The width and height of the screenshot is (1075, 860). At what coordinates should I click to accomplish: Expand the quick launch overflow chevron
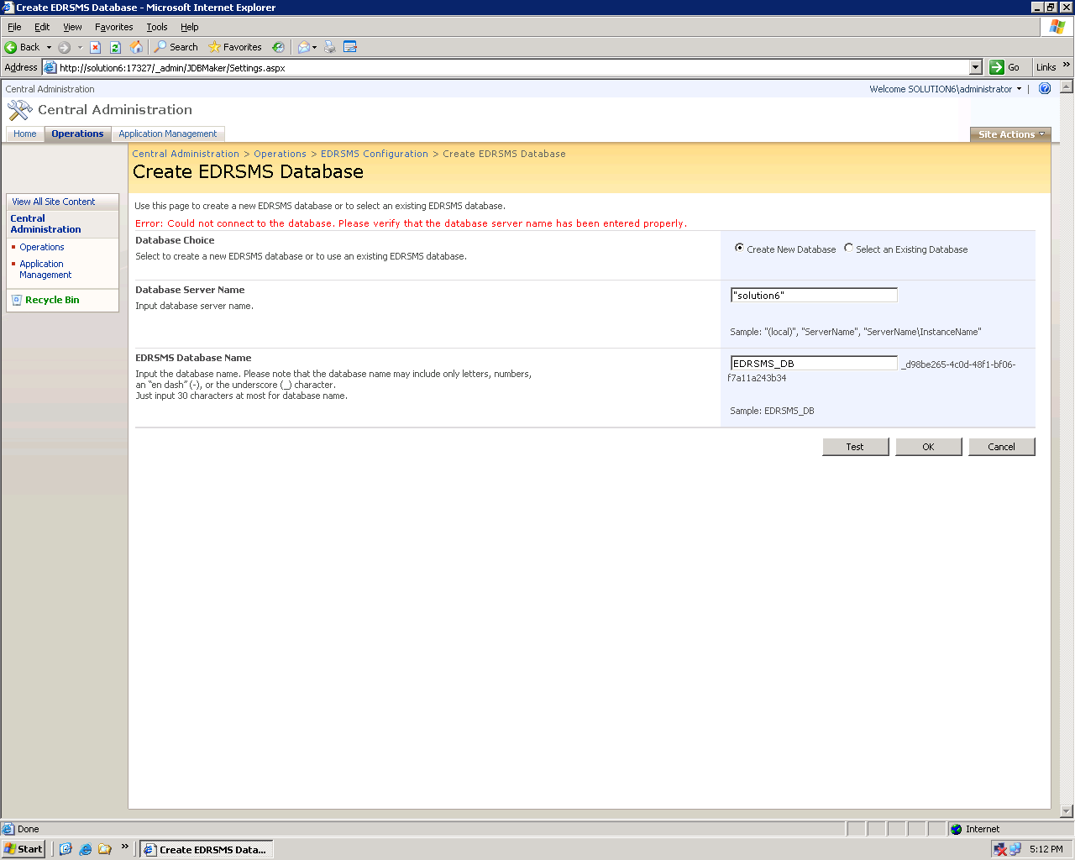click(x=125, y=847)
